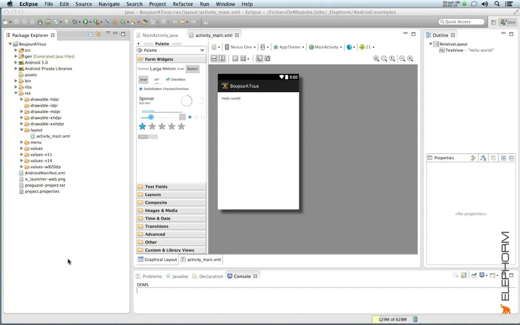Click the Spotlight search icon in menu bar

496,4
